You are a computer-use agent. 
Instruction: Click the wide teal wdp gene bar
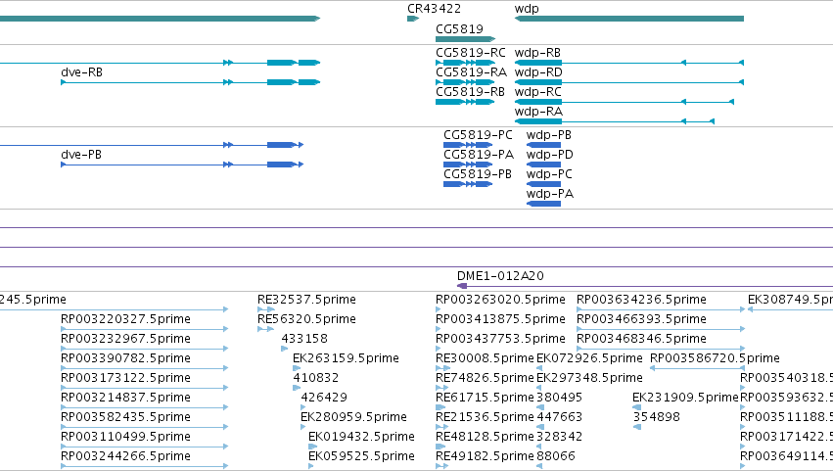tap(629, 19)
